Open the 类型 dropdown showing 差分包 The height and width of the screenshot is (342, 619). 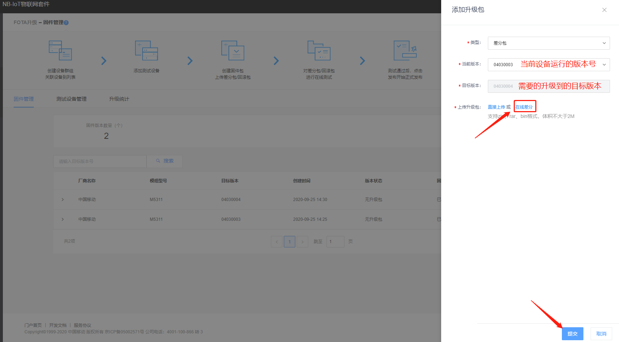point(549,43)
